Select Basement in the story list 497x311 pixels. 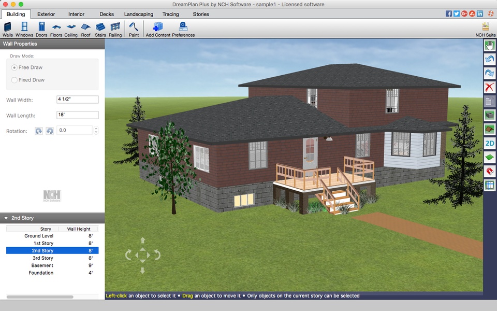point(52,265)
